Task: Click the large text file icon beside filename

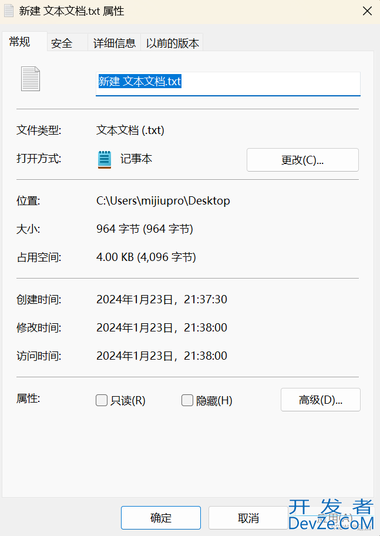Action: pos(31,79)
